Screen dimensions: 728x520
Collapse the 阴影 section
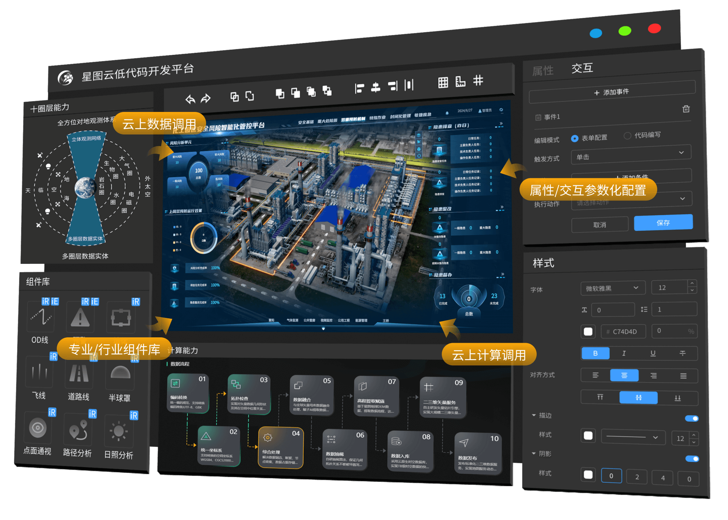pos(534,453)
